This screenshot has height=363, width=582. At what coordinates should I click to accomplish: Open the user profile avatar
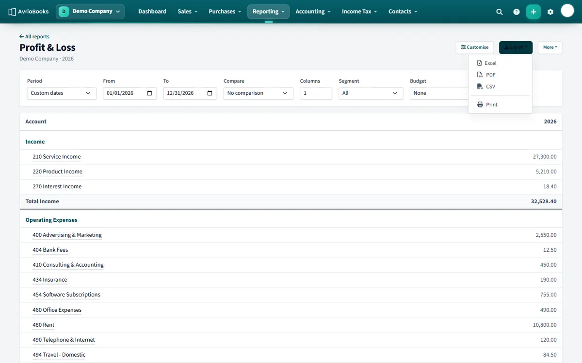pos(567,11)
